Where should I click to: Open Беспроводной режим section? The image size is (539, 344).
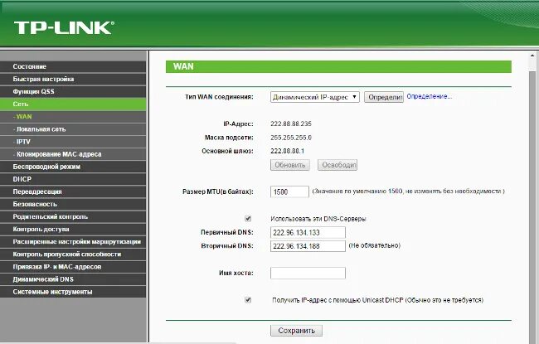(73, 167)
